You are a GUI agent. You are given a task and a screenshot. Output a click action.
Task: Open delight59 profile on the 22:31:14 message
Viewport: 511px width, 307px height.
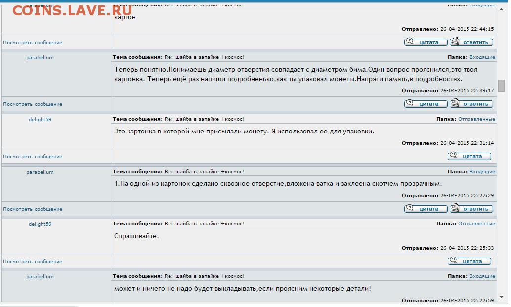40,119
